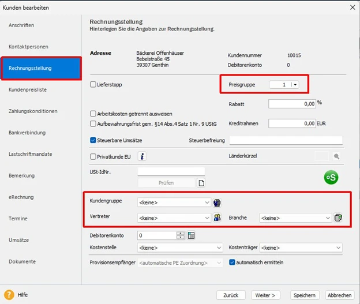
Task: Click Kundennummer value 10015
Action: tap(294, 55)
